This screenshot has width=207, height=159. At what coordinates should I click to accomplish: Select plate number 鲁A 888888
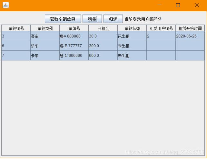(74, 36)
